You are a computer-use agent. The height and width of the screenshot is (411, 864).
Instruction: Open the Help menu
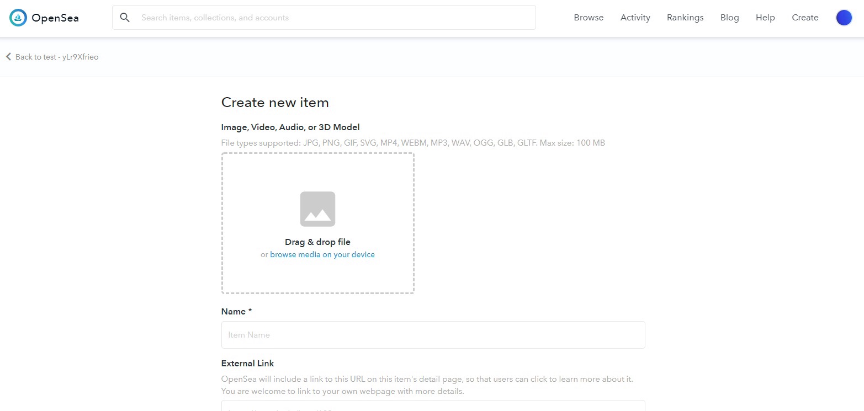pyautogui.click(x=765, y=18)
